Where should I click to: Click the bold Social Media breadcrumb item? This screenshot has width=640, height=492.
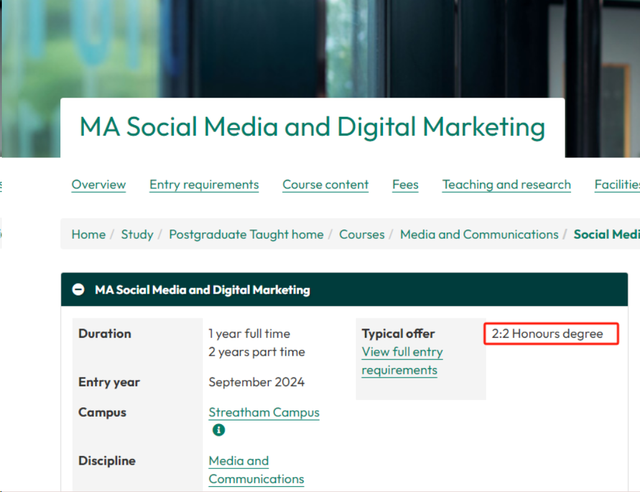click(x=606, y=234)
